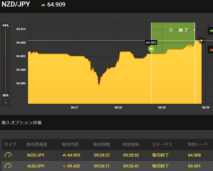The image size is (213, 171).
Task: Click expiry time 09:28:52
Action: pos(131,155)
